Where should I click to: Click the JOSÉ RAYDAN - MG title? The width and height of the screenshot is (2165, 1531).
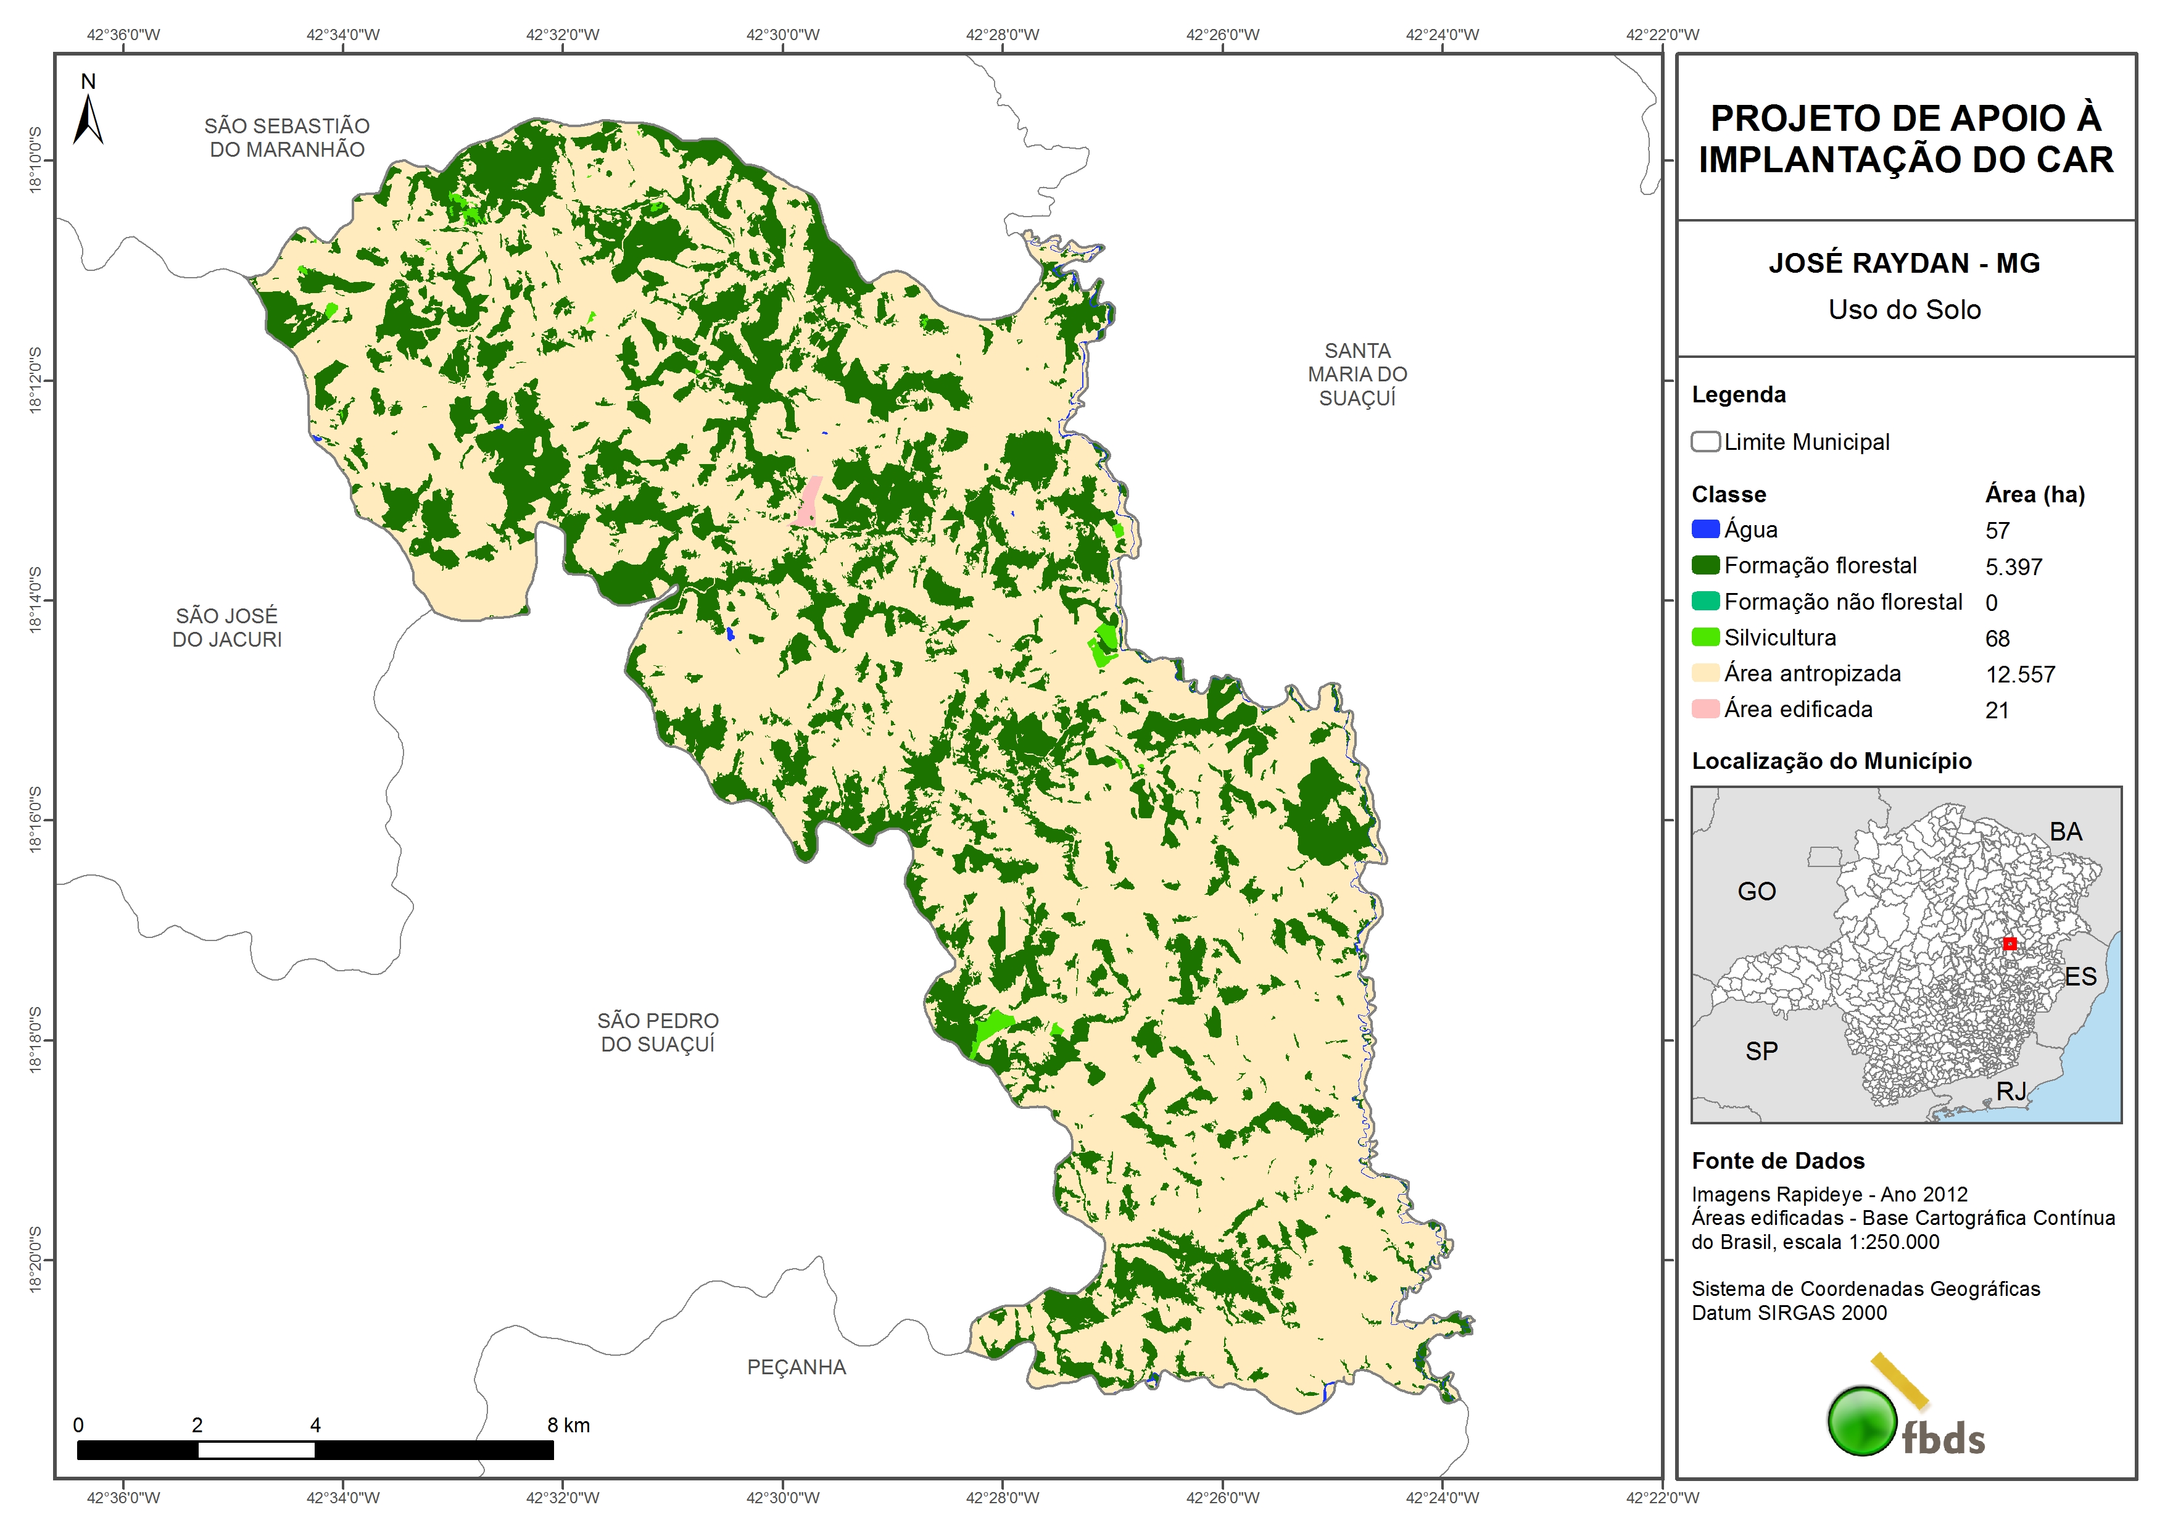pos(1904,263)
